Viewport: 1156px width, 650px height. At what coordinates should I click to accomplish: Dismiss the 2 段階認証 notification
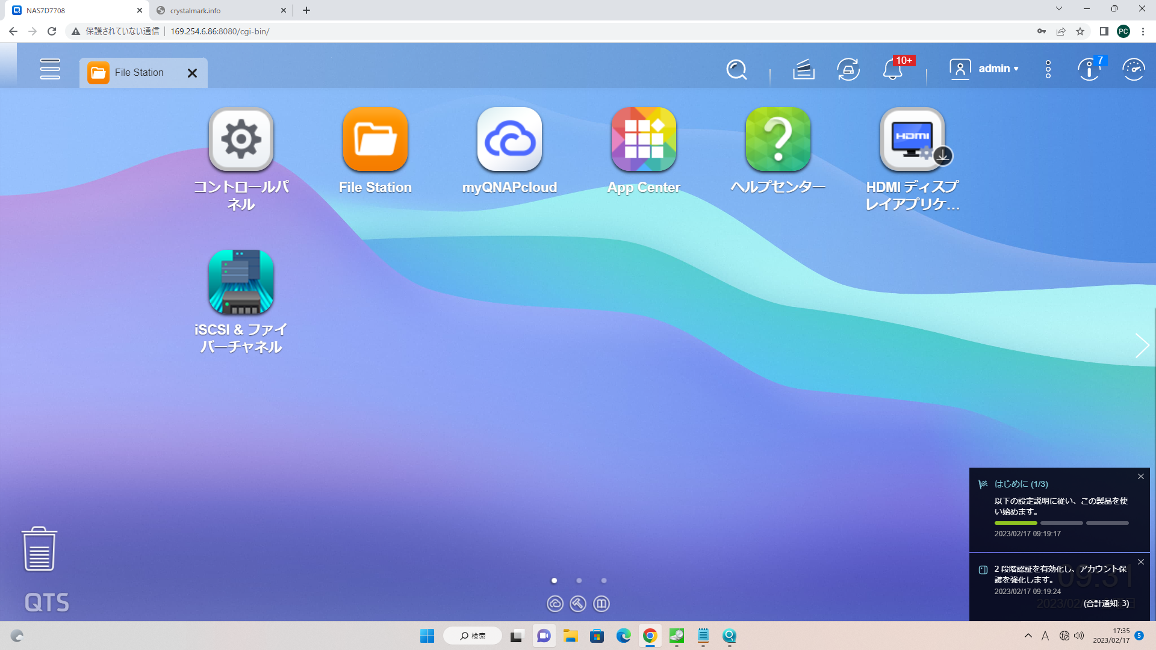pyautogui.click(x=1141, y=562)
